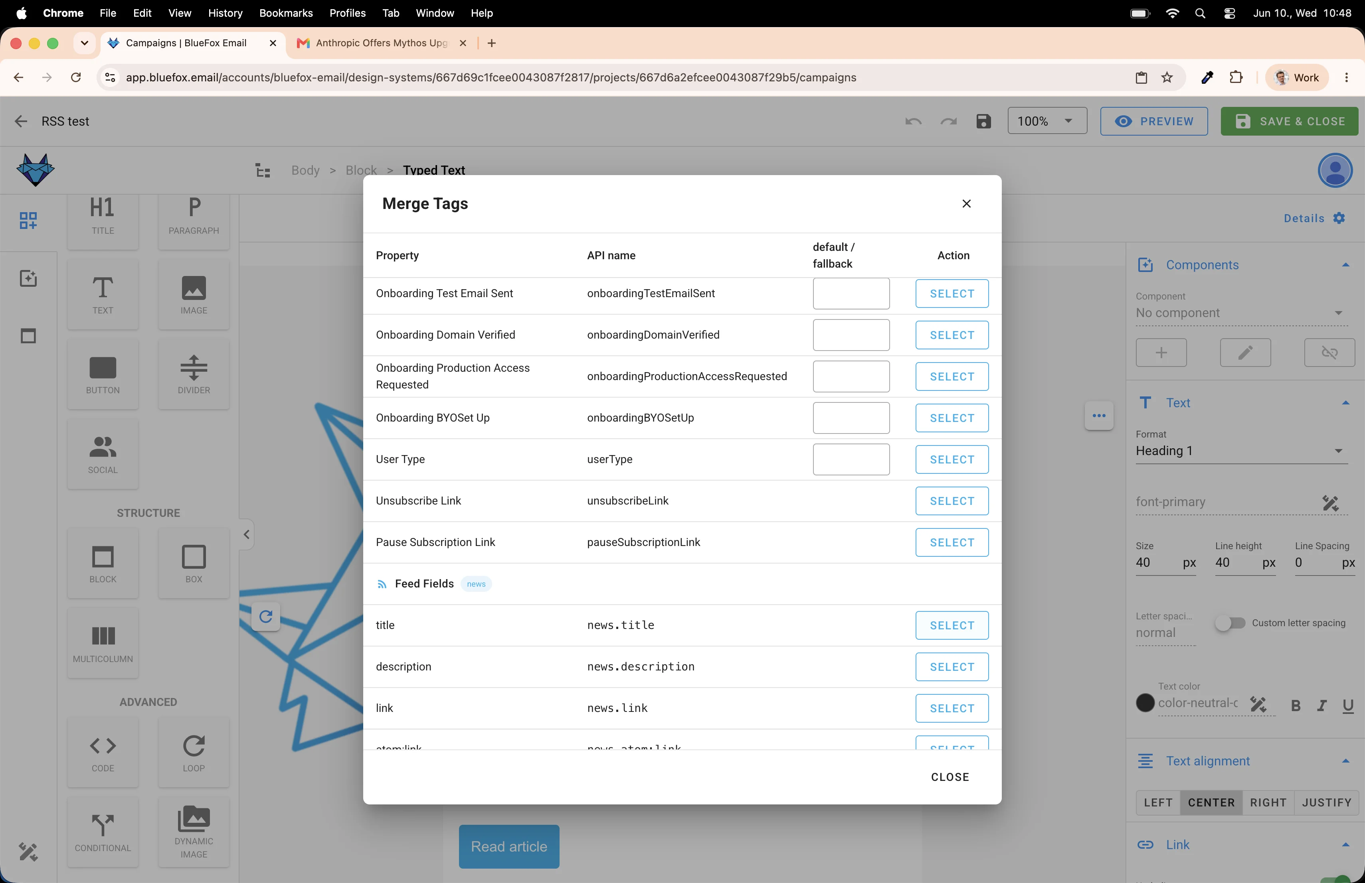Image resolution: width=1365 pixels, height=883 pixels.
Task: Toggle italic text formatting
Action: click(x=1321, y=706)
